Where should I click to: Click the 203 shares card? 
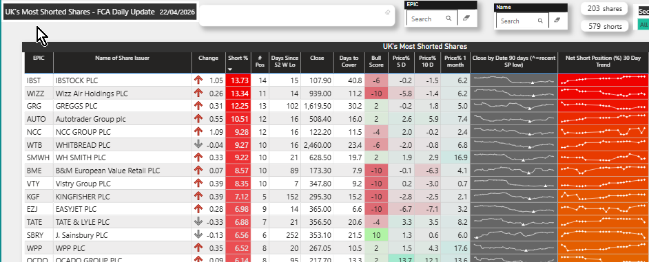604,9
